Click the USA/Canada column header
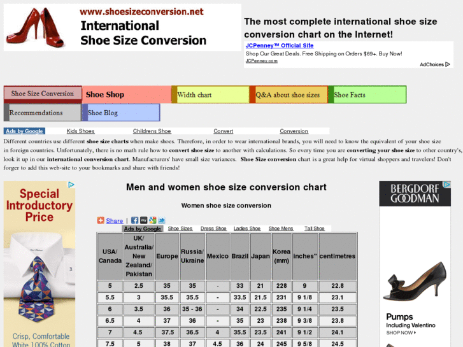This screenshot has width=463, height=347. (x=110, y=256)
